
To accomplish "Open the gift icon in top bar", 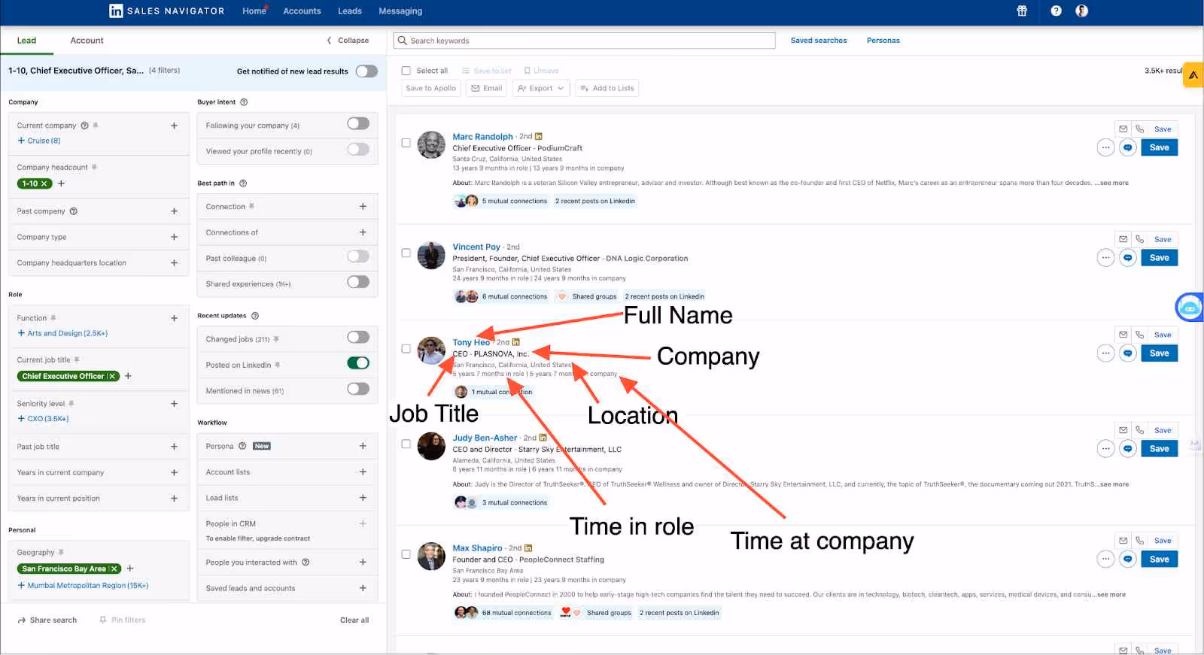I will pyautogui.click(x=1022, y=11).
